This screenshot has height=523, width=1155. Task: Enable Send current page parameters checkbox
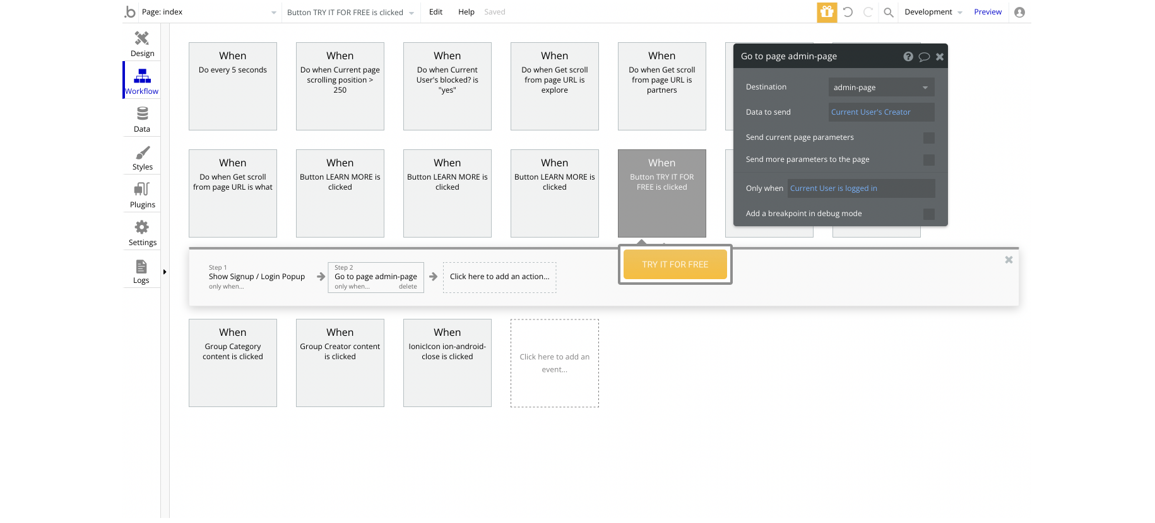929,138
